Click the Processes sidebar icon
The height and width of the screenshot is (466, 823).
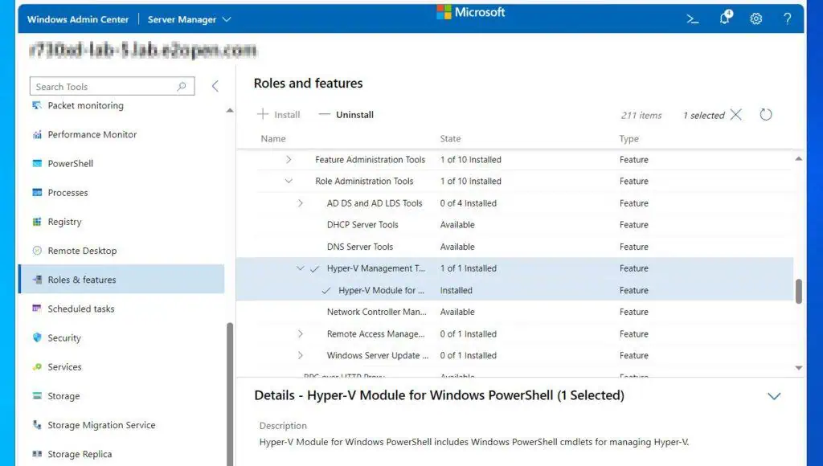coord(37,193)
